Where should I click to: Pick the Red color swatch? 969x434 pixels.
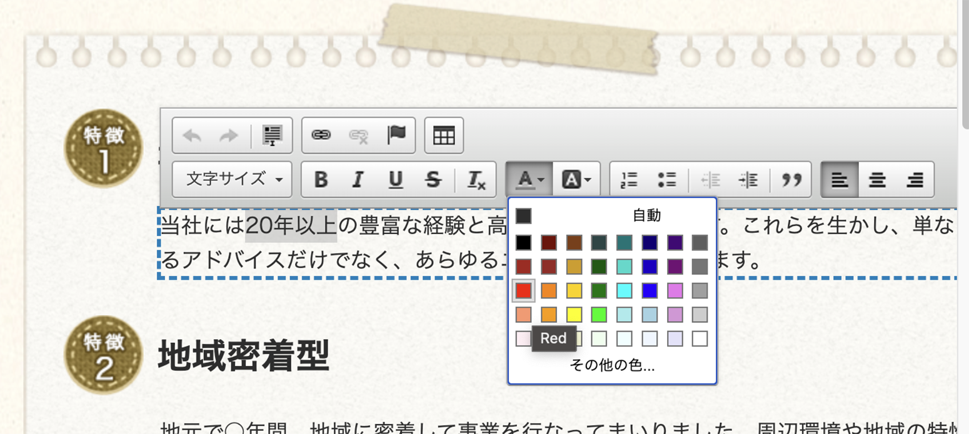(524, 290)
